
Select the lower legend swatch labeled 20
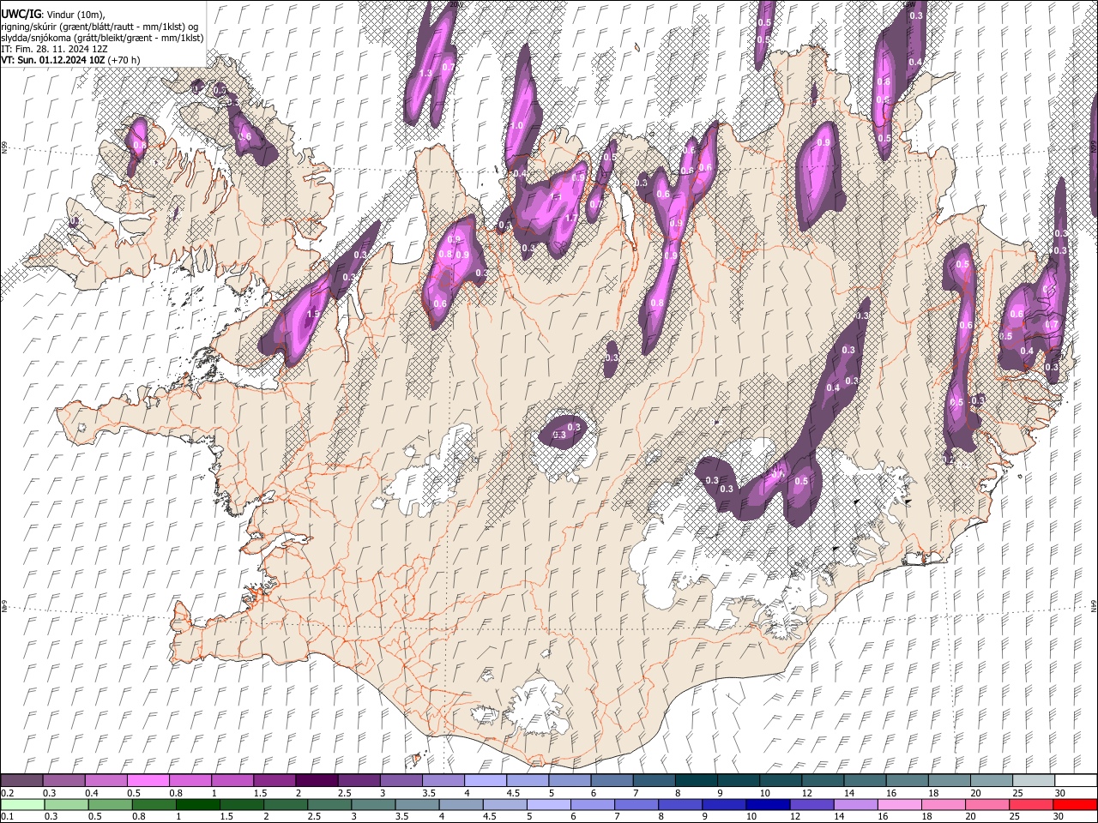[x=987, y=804]
